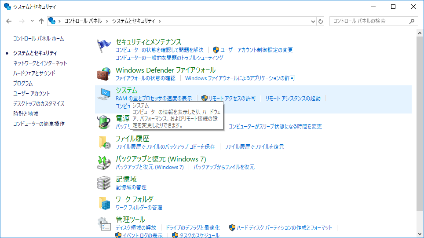This screenshot has height=238, width=424.
Task: Open recent locations dropdown arrow
Action: (x=32, y=21)
